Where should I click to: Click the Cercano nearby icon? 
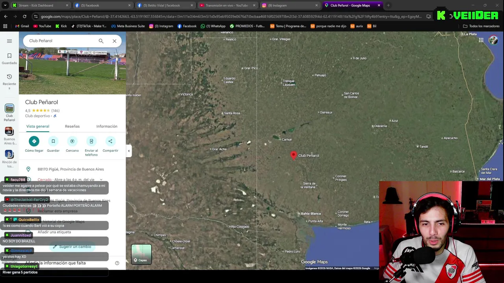[72, 141]
